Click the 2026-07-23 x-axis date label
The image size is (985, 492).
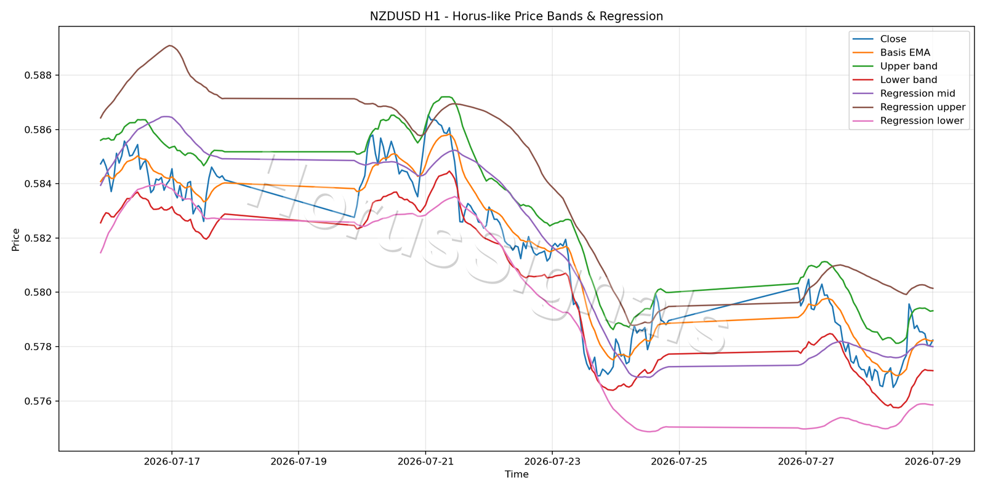click(x=552, y=461)
